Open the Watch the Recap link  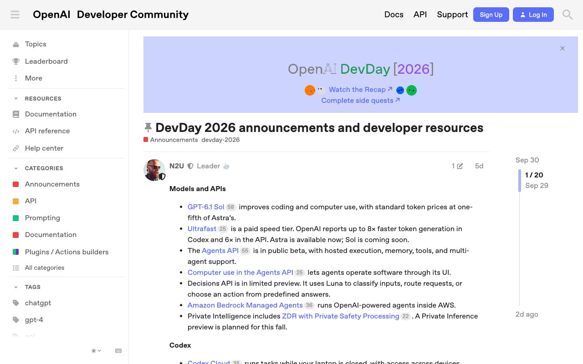coord(360,90)
